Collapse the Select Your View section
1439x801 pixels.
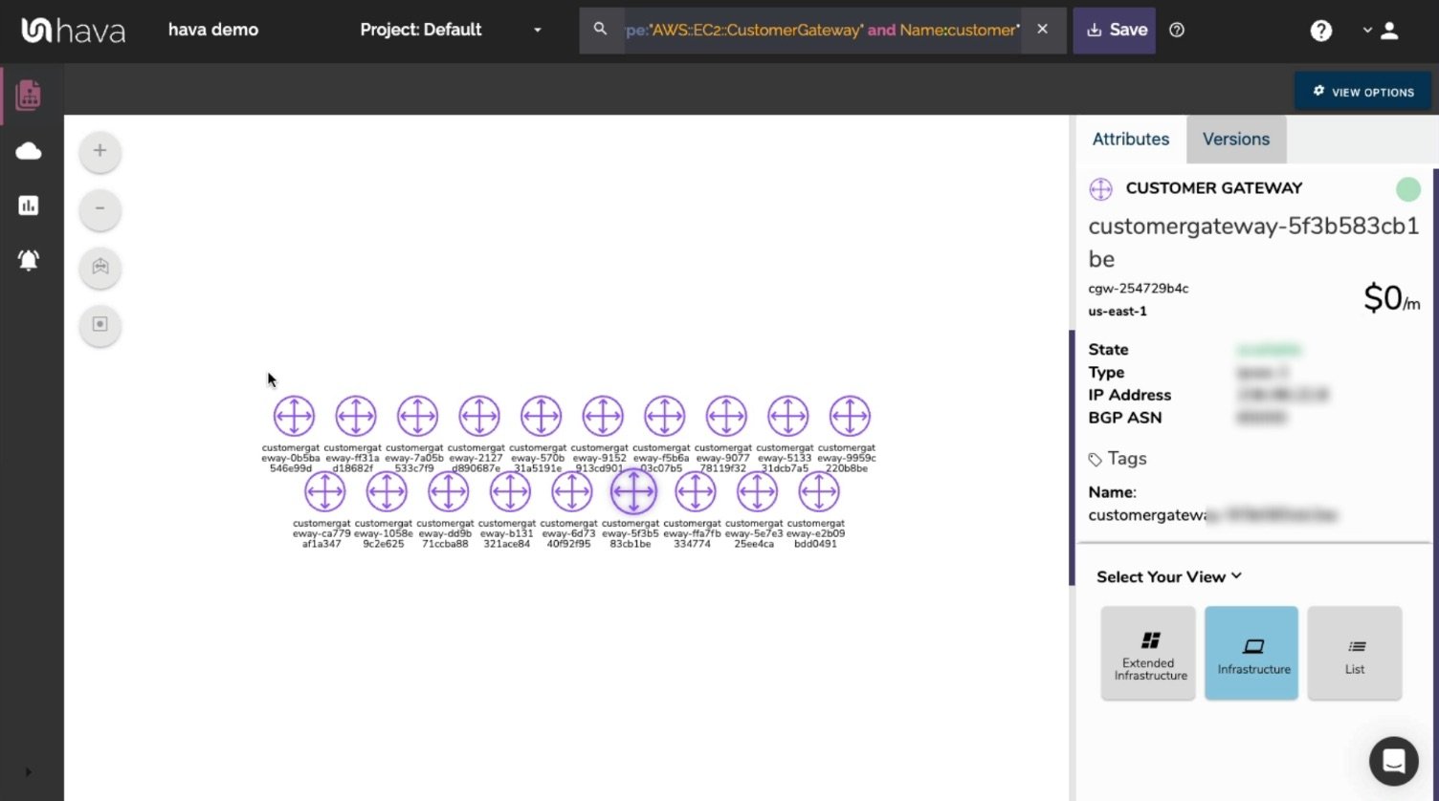point(1169,576)
